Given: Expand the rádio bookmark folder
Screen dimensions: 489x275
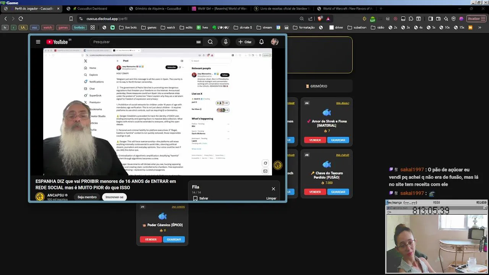Looking at the screenshot, I should 377,27.
